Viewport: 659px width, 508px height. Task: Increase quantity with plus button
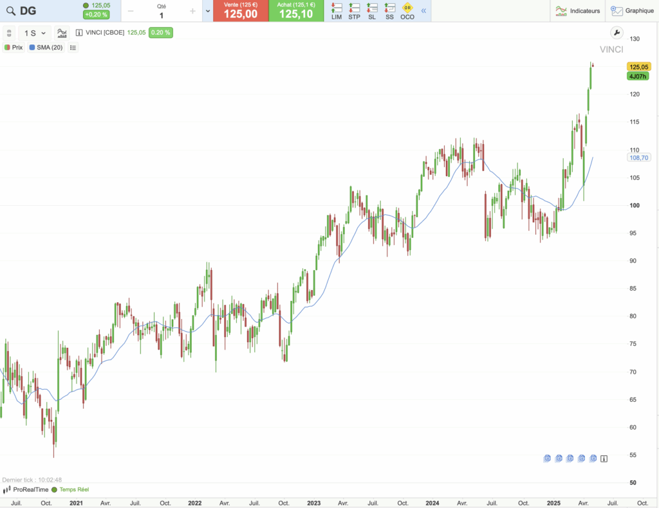pyautogui.click(x=192, y=11)
